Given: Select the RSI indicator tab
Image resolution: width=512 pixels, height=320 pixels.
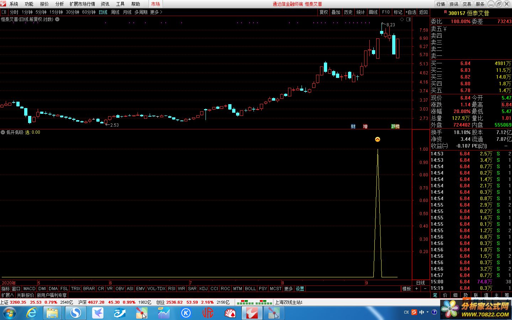Looking at the screenshot, I should pos(172,289).
